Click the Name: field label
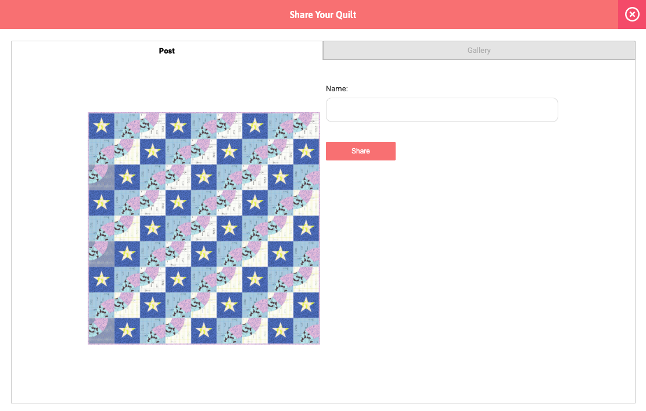The image size is (646, 411). pos(337,89)
